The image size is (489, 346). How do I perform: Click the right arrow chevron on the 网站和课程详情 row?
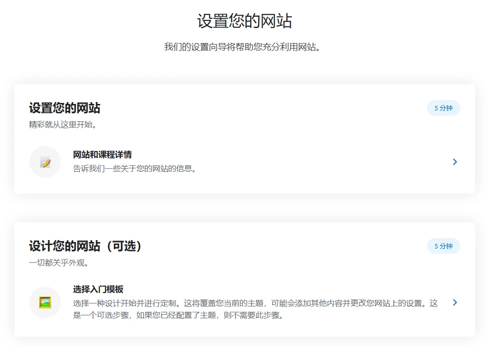(455, 162)
